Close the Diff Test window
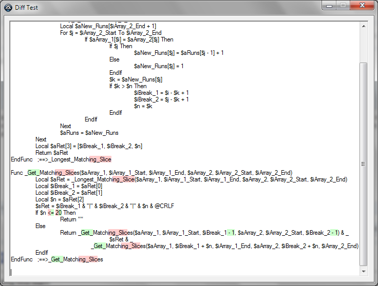Viewport: 378px width, 286px height. [x=362, y=6]
